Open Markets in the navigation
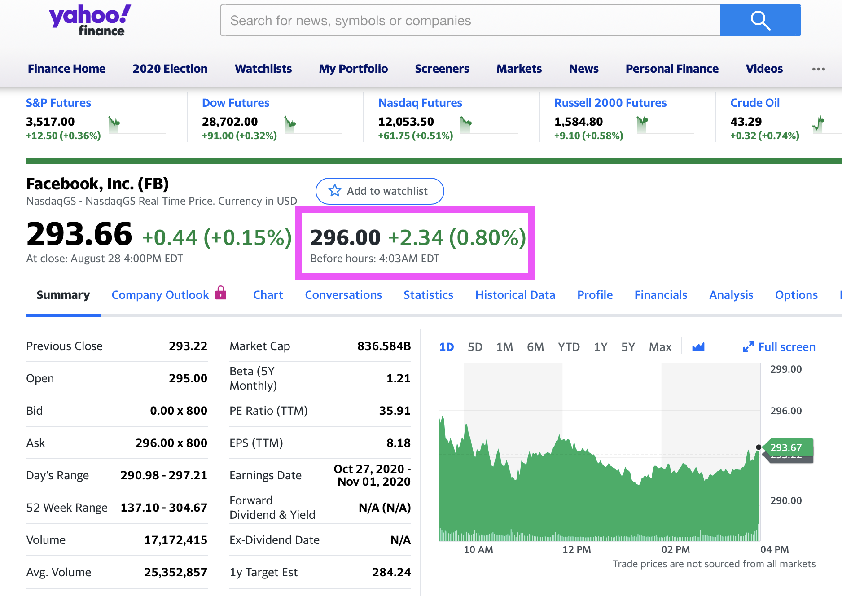The width and height of the screenshot is (842, 596). tap(519, 69)
